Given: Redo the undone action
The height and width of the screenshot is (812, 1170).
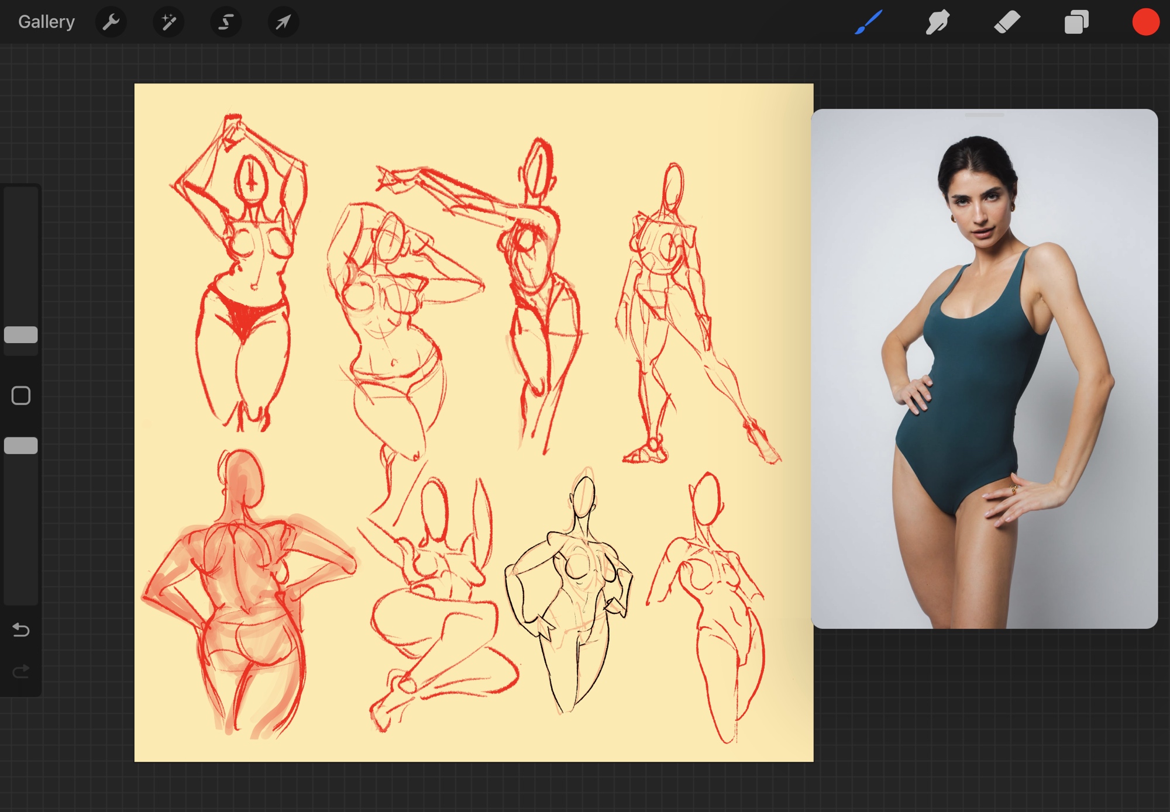Looking at the screenshot, I should click(x=21, y=671).
